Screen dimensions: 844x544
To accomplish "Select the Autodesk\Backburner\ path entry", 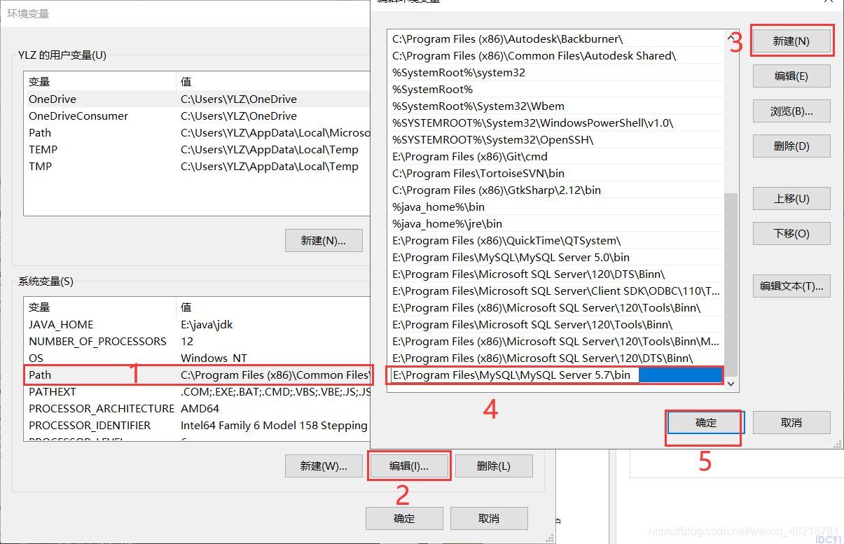I will pyautogui.click(x=556, y=39).
